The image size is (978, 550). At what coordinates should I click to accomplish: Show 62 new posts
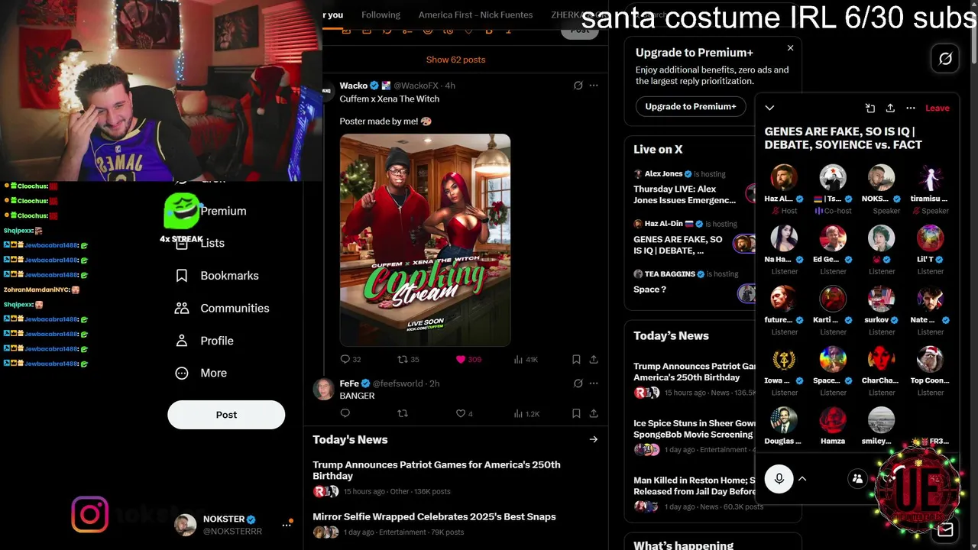point(456,60)
